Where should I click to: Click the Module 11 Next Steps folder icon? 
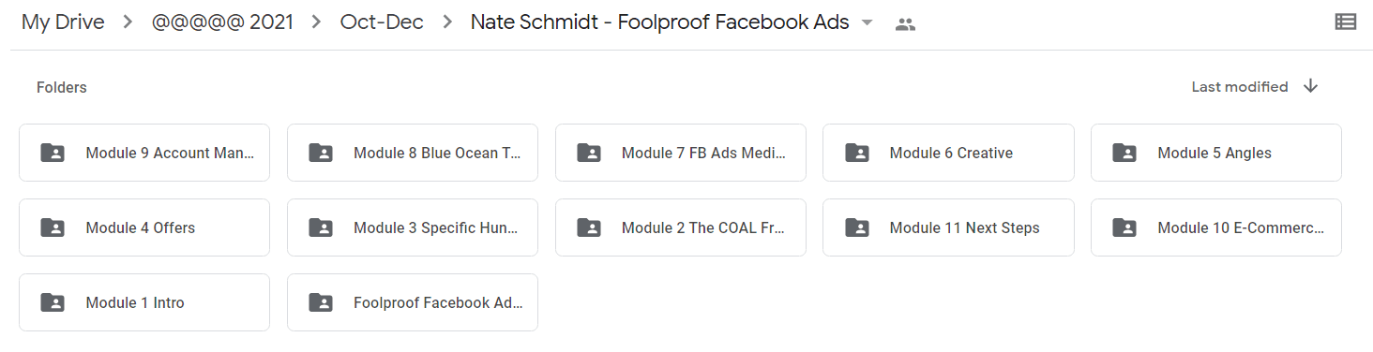[856, 227]
